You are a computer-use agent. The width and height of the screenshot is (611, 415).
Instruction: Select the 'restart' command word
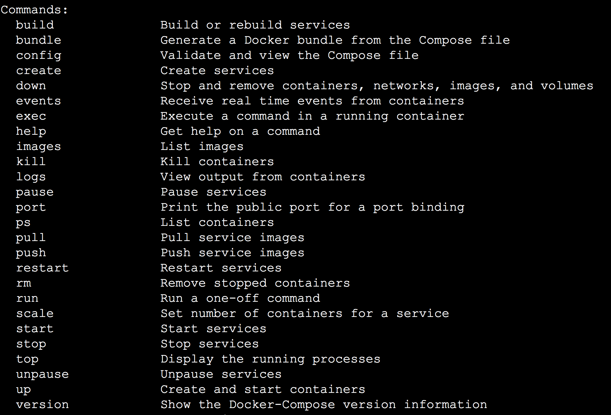42,268
